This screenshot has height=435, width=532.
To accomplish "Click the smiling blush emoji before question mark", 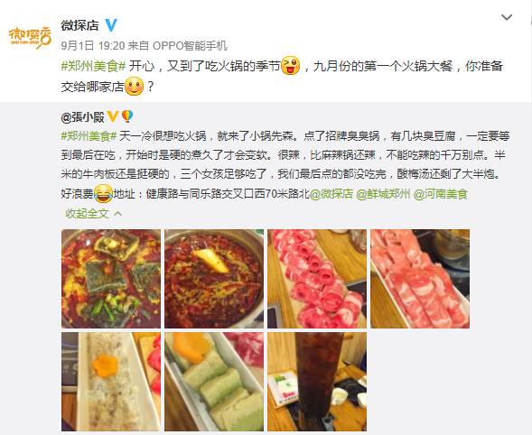I will click(x=135, y=86).
